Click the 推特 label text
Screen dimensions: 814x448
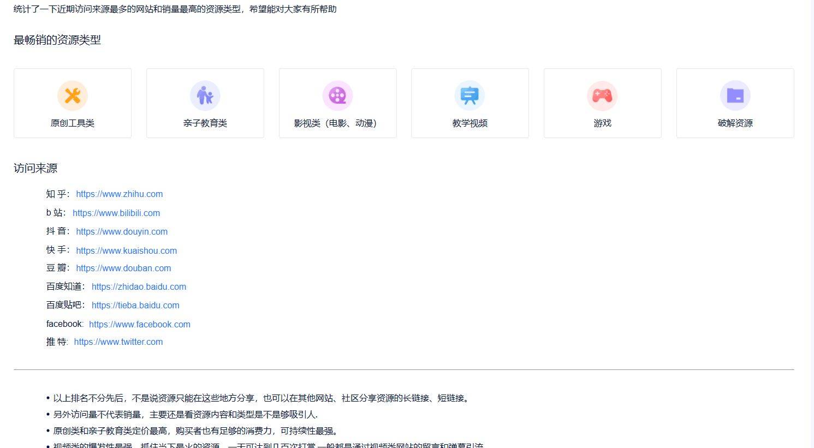pyautogui.click(x=56, y=342)
